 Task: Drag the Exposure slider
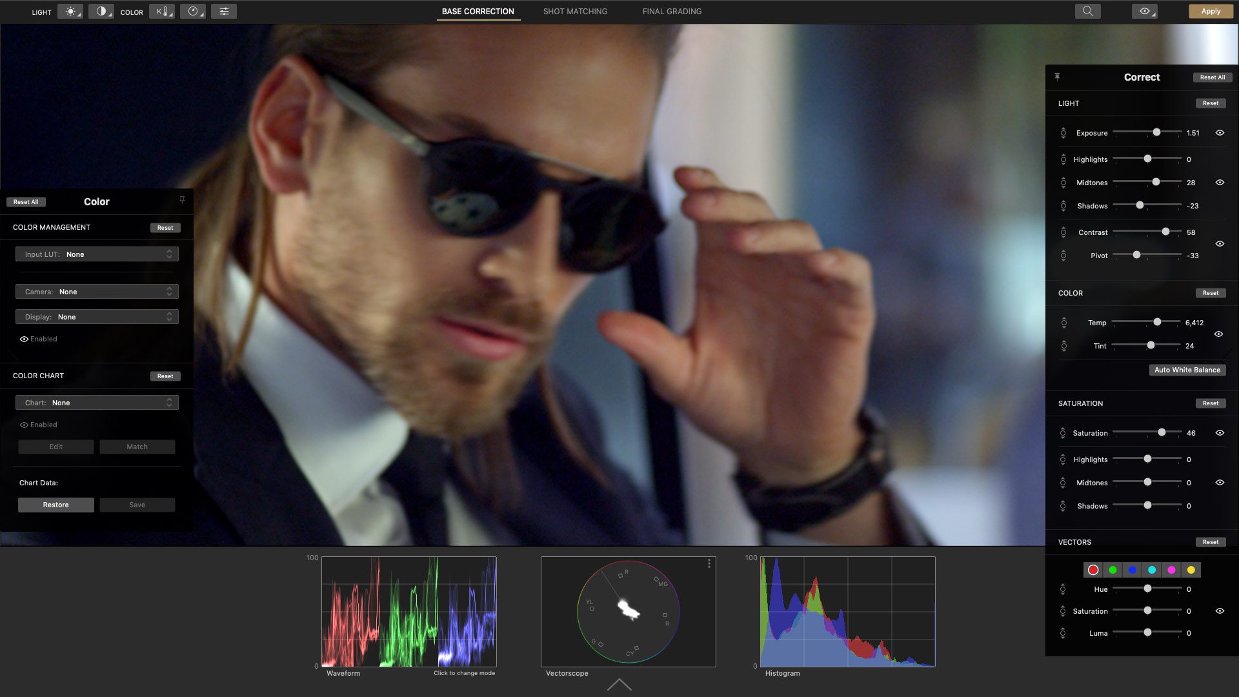pyautogui.click(x=1158, y=132)
